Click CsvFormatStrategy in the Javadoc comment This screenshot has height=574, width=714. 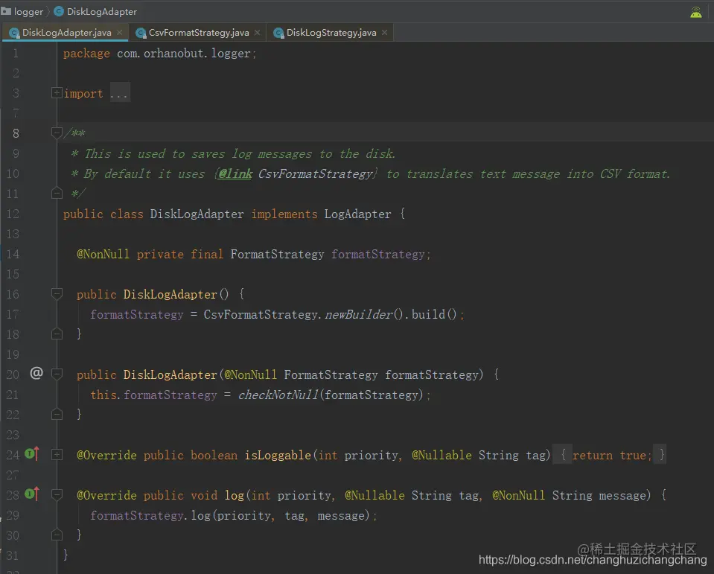point(316,174)
